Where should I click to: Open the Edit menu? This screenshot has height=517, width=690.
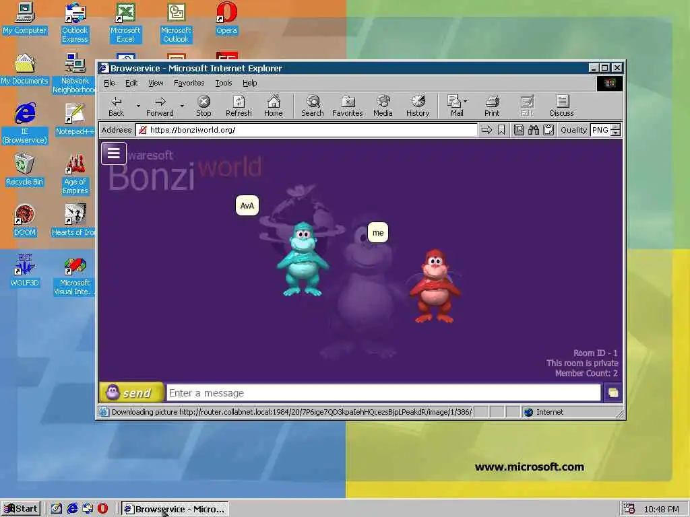[x=131, y=83]
